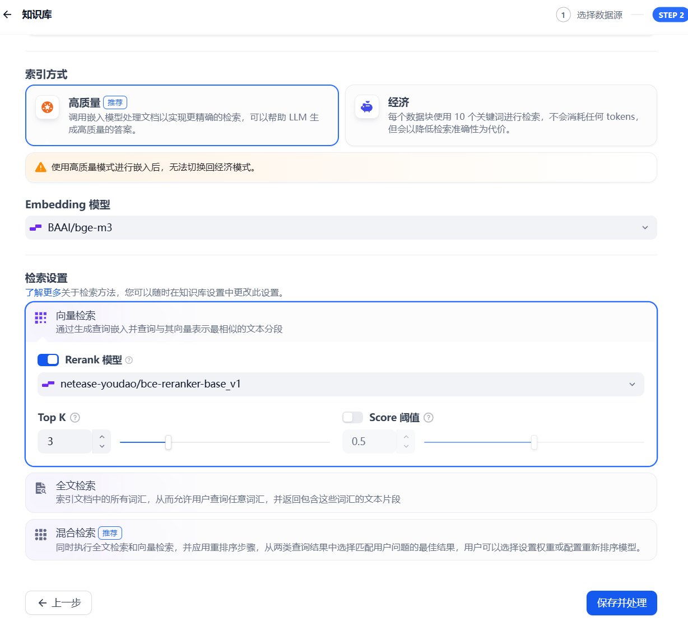Click the 全文检索 document search icon

[x=41, y=488]
